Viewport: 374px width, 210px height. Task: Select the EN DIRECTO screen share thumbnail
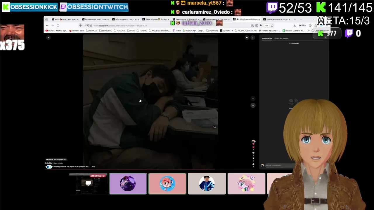[x=88, y=183]
